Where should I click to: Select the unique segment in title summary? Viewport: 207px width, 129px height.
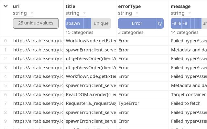click(x=101, y=23)
